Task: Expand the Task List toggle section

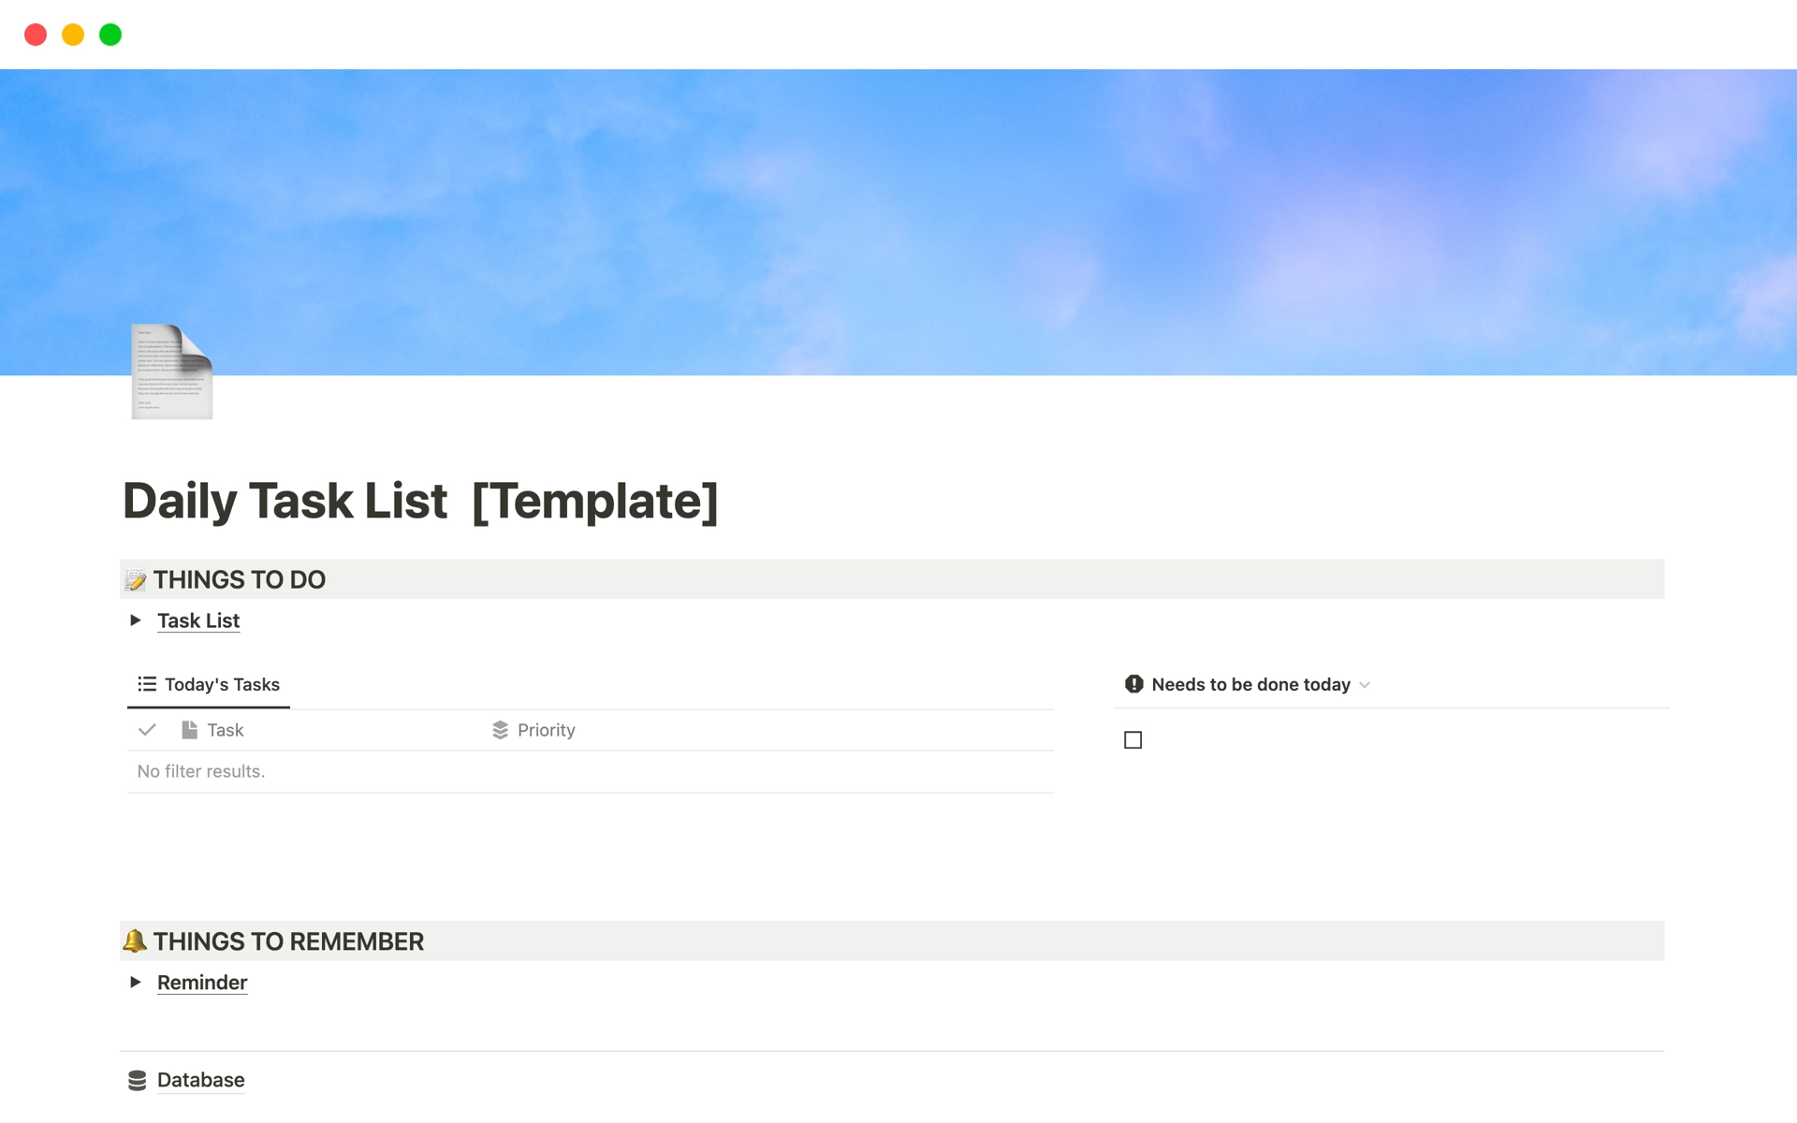Action: point(133,621)
